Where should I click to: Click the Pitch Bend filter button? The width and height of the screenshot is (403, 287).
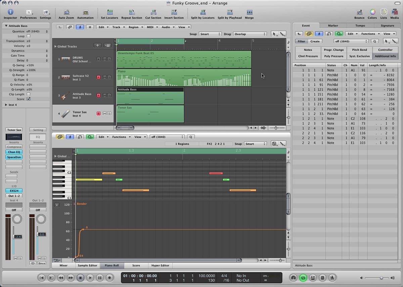coord(359,50)
